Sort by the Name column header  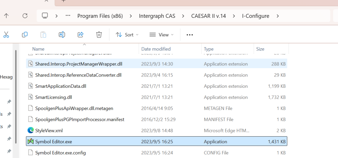point(38,49)
